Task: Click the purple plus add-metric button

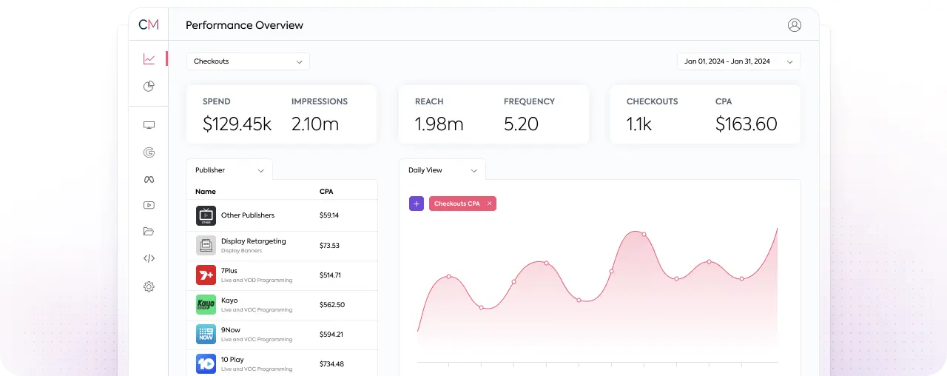Action: click(417, 204)
